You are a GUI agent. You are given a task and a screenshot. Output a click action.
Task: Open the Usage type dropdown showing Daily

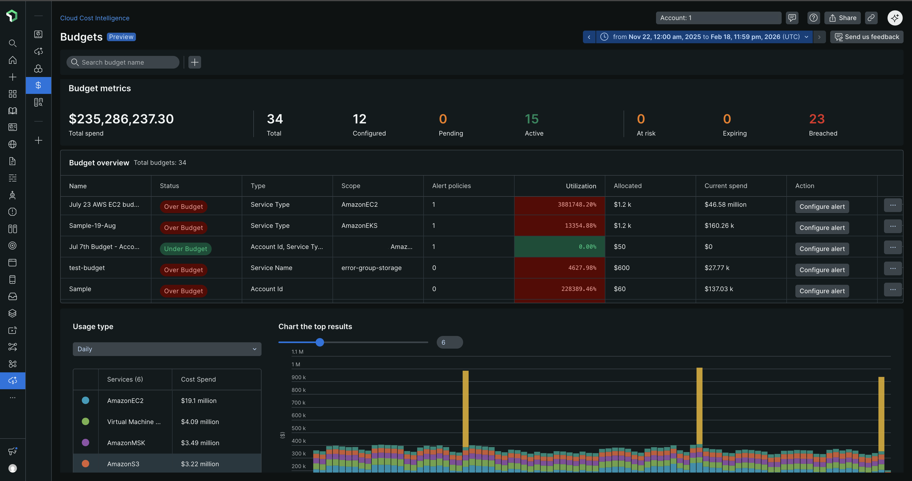(167, 349)
